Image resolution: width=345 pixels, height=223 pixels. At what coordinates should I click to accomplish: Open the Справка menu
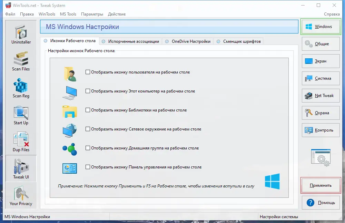click(x=332, y=14)
